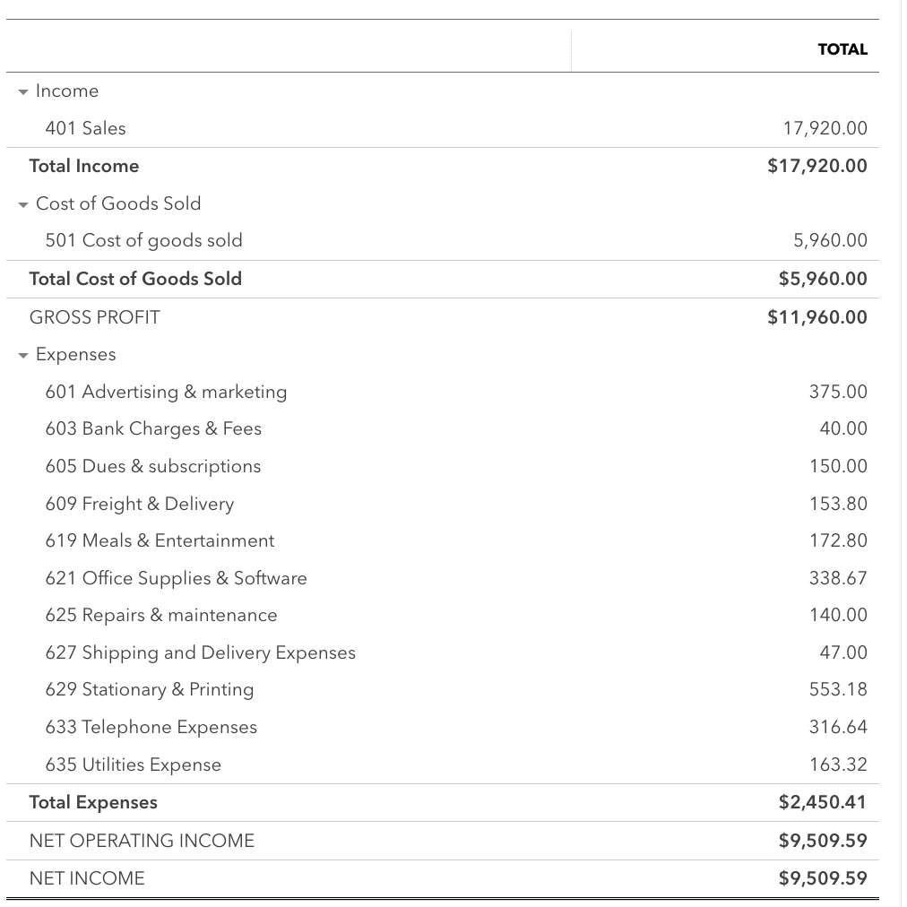Viewport: 907px width, 907px height.
Task: Open 629 Stationary & Printing details
Action: click(x=150, y=689)
